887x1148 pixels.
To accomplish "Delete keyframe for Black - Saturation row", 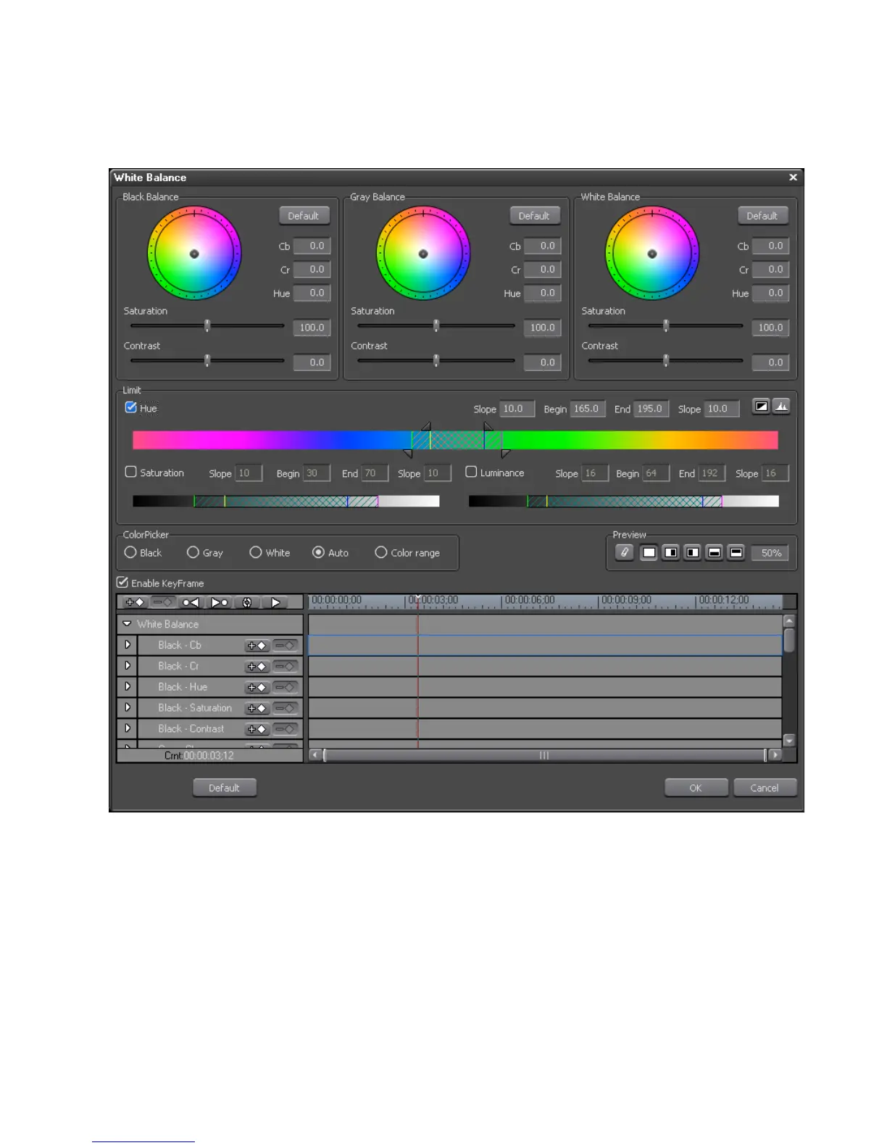I will click(286, 709).
